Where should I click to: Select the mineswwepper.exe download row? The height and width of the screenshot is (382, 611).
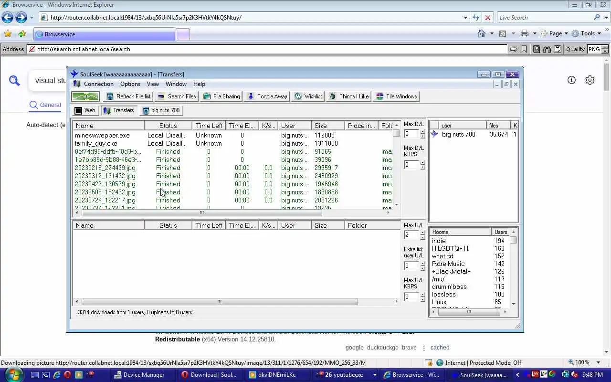(233, 135)
